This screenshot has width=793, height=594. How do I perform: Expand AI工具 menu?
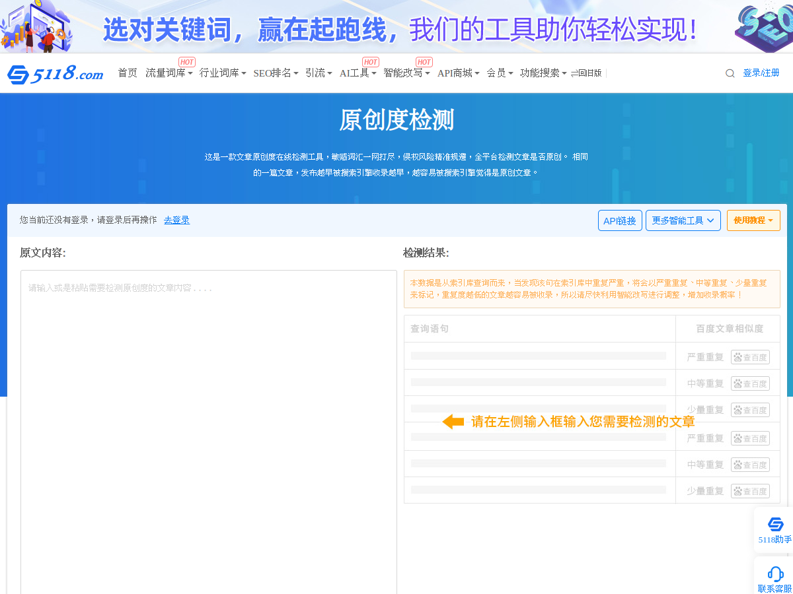[358, 73]
